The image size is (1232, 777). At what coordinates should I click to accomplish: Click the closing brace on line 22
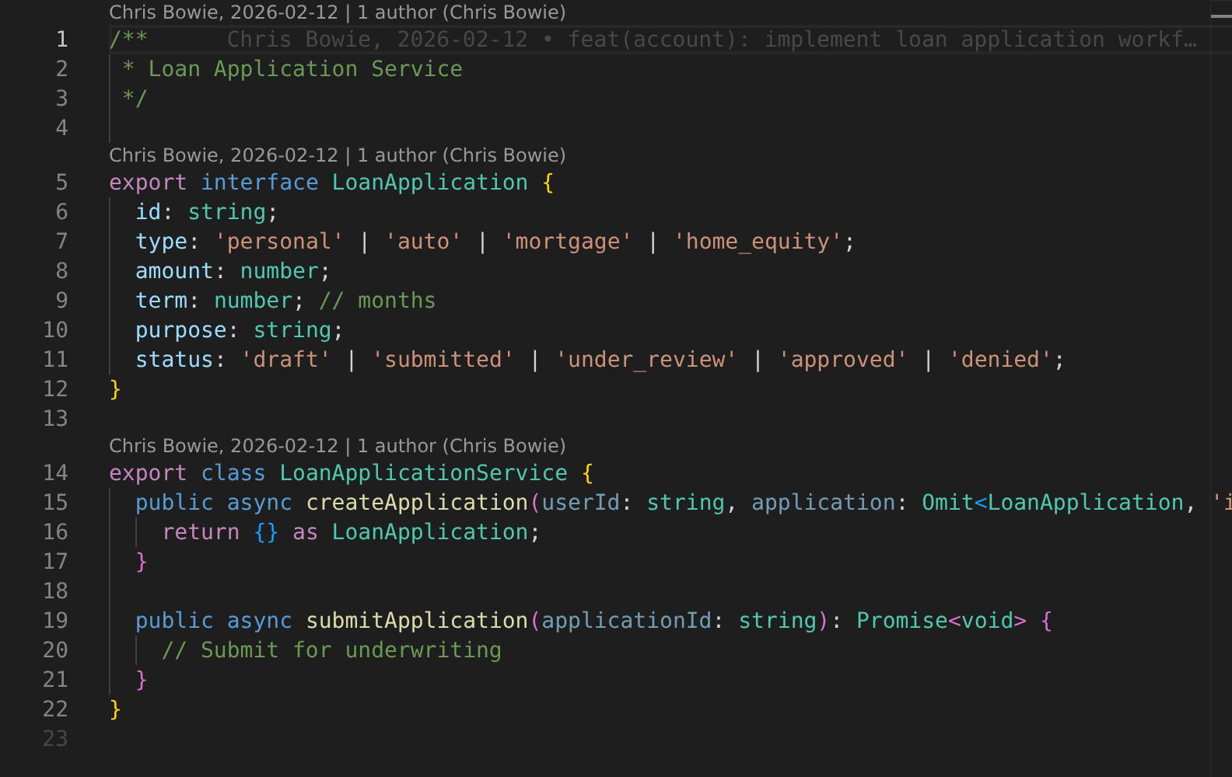pos(115,709)
